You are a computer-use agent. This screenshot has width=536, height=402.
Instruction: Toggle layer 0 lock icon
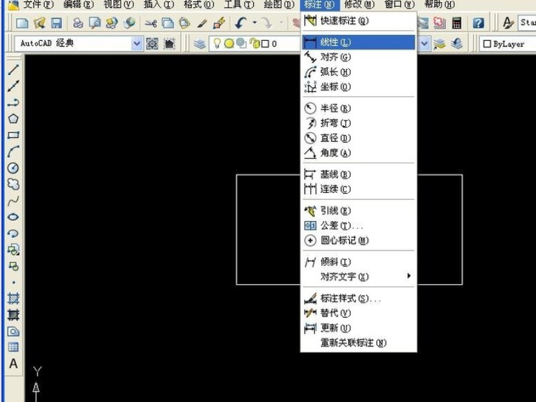click(x=255, y=44)
